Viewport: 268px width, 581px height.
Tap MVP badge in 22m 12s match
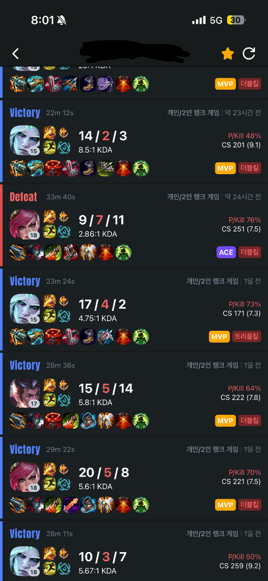(226, 168)
